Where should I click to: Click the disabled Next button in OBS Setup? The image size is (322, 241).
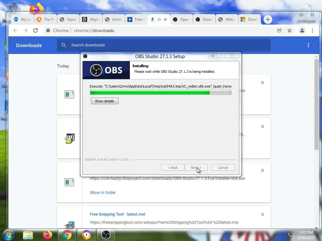(x=196, y=168)
